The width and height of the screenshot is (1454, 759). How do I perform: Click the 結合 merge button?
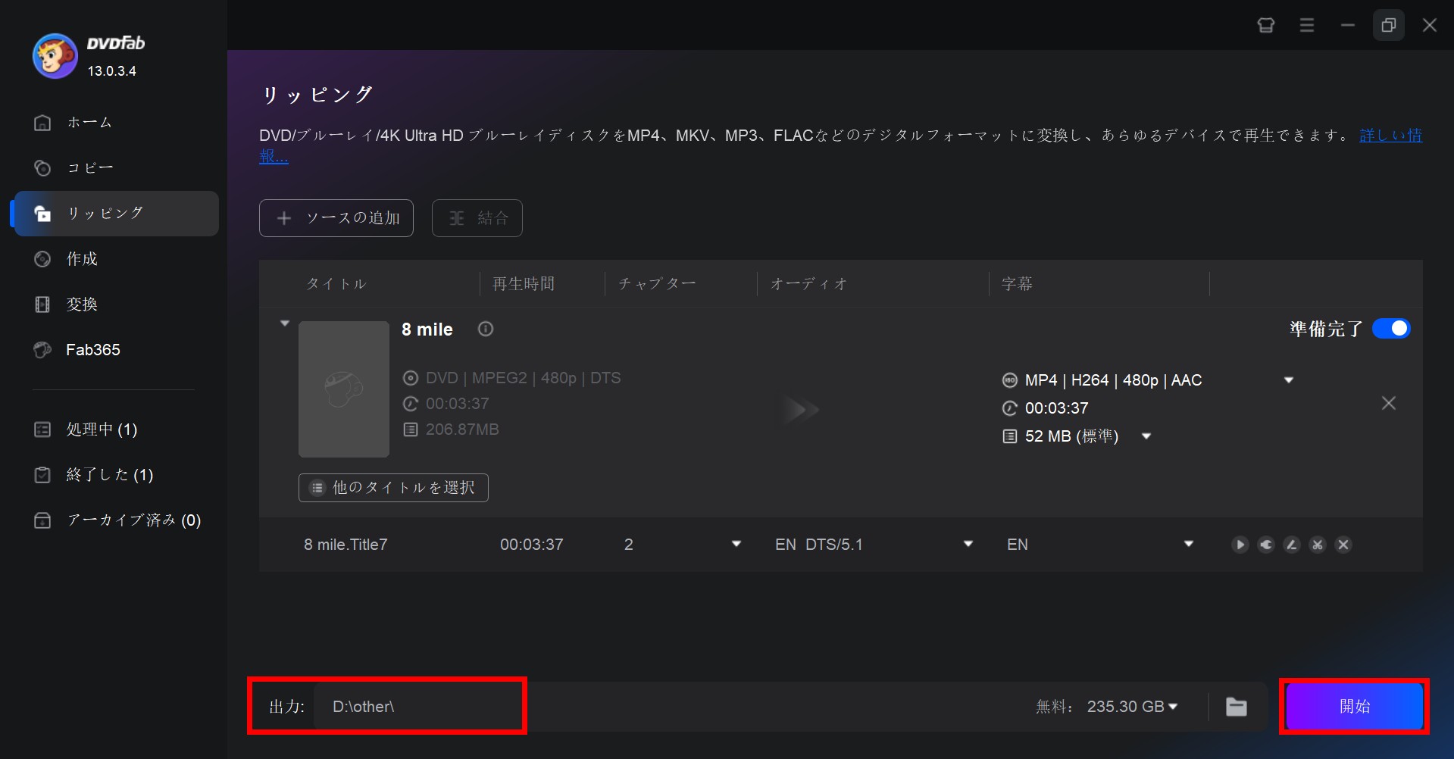click(477, 218)
